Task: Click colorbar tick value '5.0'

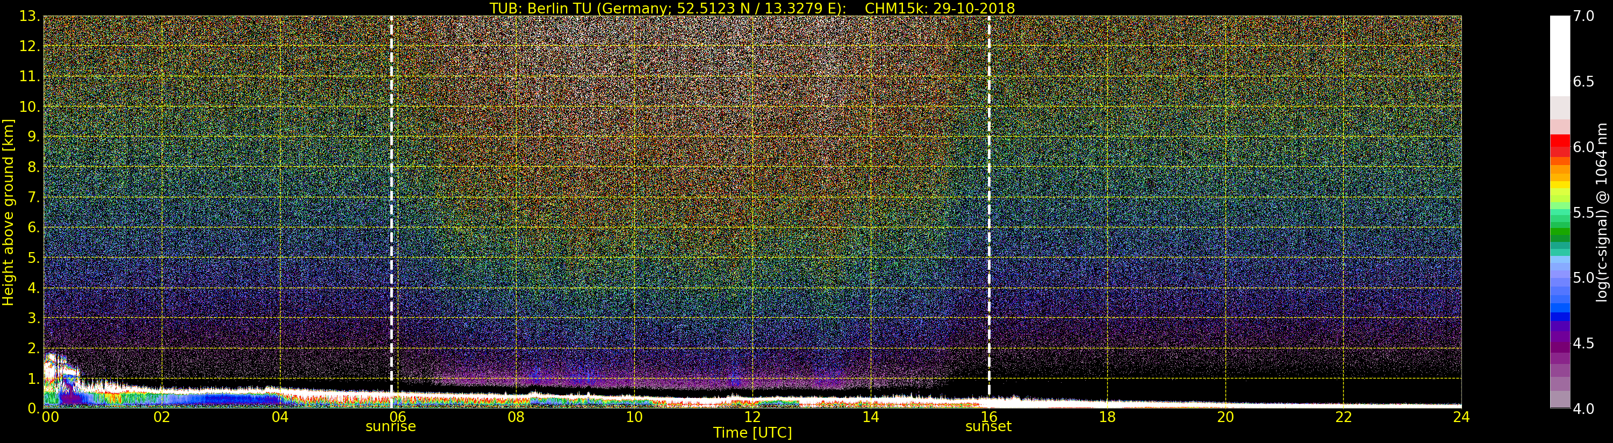Action: [1583, 278]
